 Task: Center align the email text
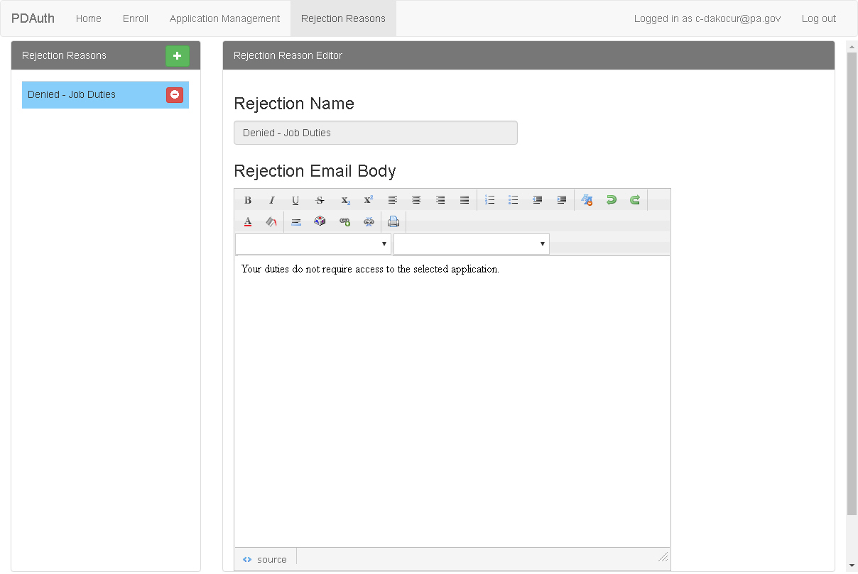pos(416,200)
